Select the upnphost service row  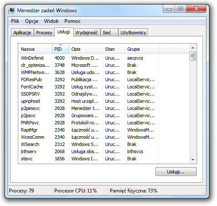(104, 101)
